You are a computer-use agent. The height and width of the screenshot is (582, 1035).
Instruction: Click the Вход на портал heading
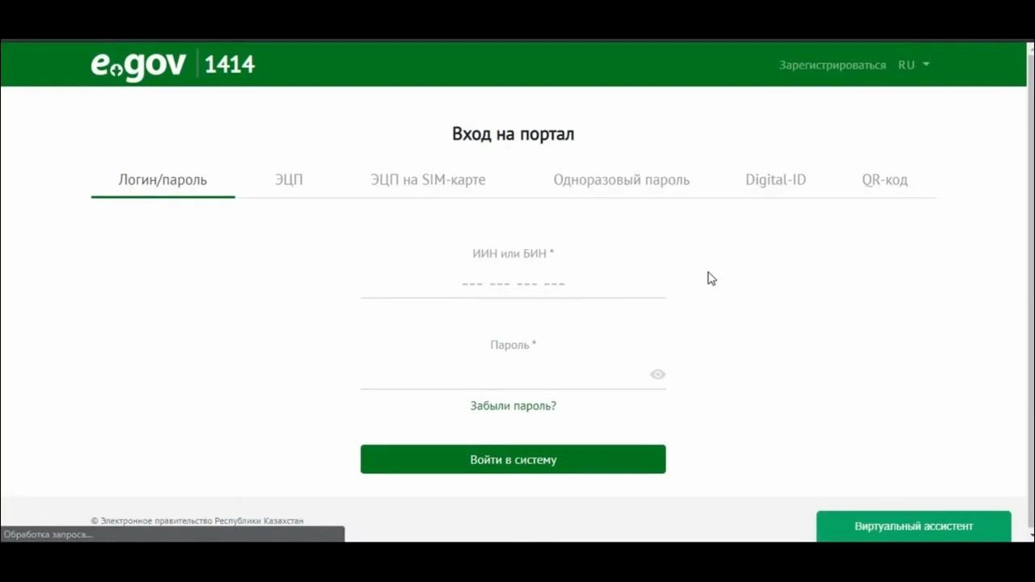[513, 134]
